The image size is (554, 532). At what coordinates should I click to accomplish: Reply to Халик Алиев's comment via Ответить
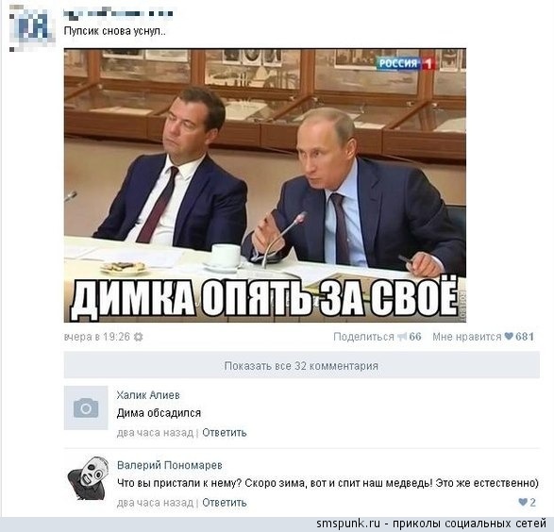click(x=225, y=432)
